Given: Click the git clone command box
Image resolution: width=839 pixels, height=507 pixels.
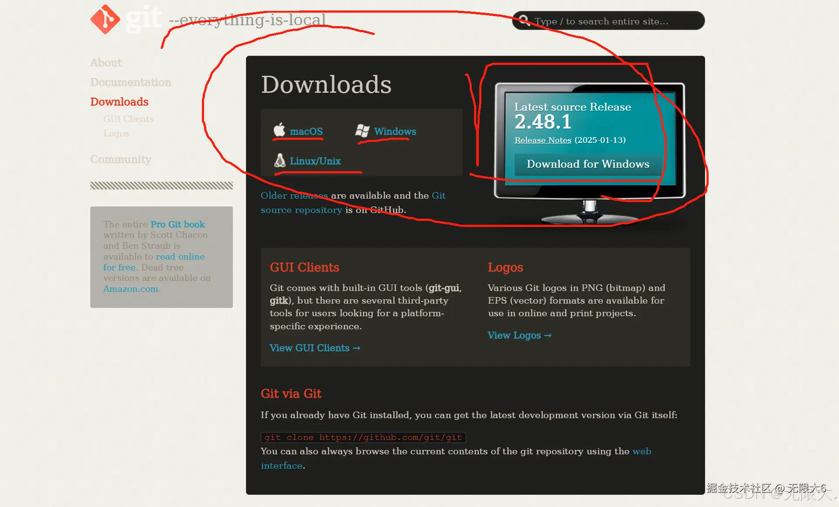Looking at the screenshot, I should 363,437.
